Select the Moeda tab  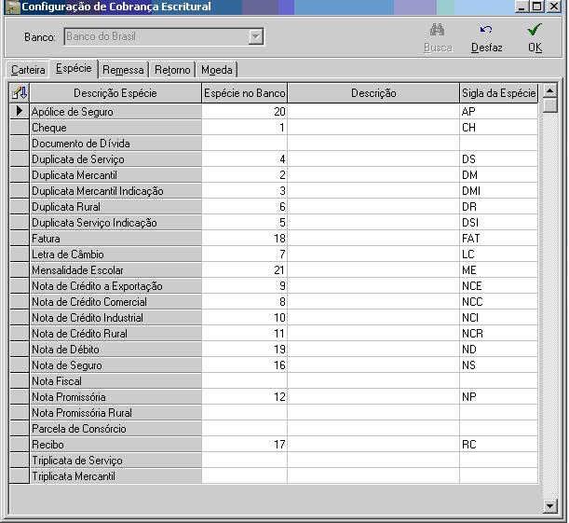pyautogui.click(x=217, y=70)
